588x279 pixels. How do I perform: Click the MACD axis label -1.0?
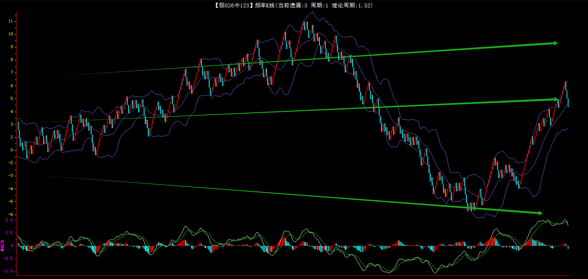pyautogui.click(x=8, y=271)
